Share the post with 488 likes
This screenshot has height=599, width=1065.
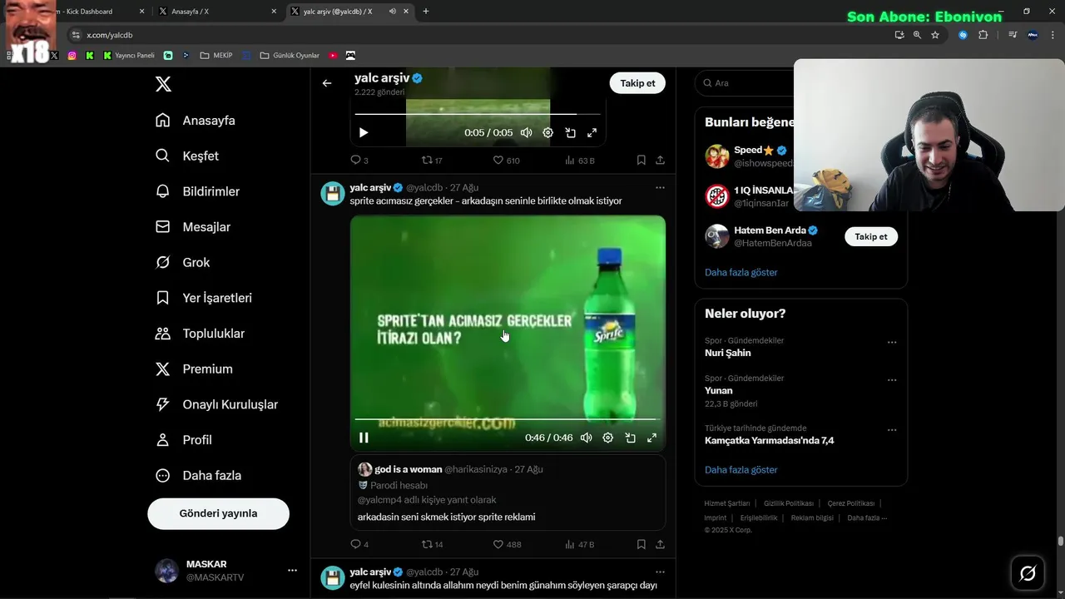(x=660, y=545)
